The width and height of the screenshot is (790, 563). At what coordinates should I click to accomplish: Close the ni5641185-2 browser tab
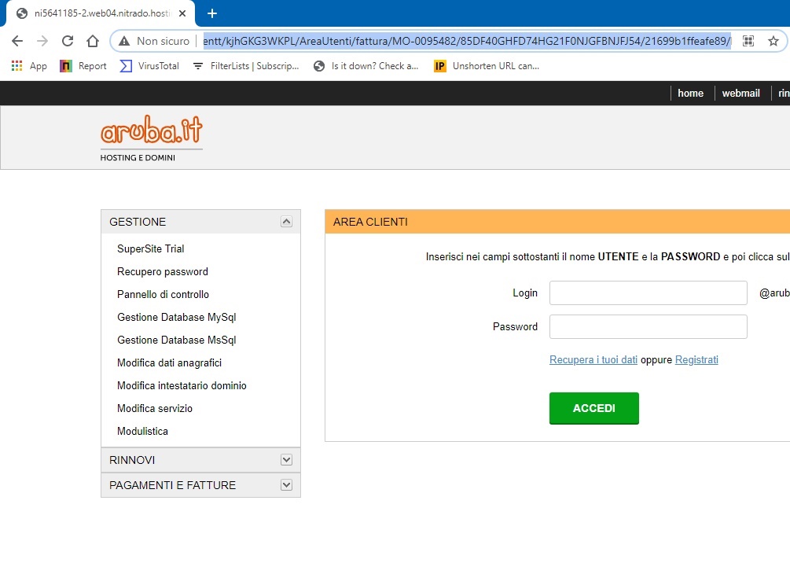tap(182, 13)
